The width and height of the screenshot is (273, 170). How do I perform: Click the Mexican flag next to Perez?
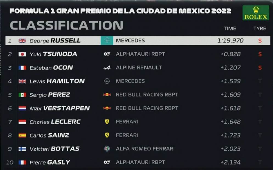[22, 95]
